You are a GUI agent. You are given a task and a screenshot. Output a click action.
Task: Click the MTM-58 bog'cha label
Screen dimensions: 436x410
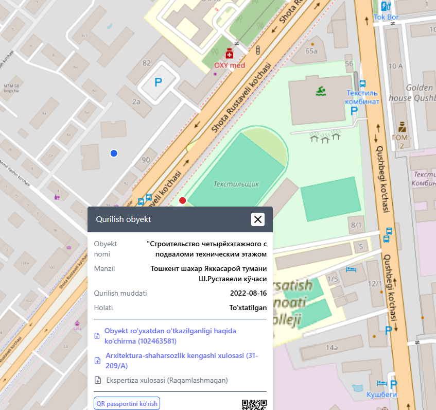[x=11, y=89]
